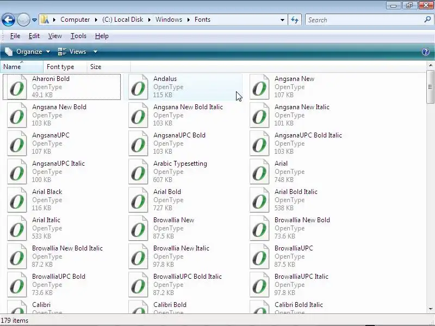435x326 pixels.
Task: Click the blue Help question mark icon
Action: tap(426, 52)
